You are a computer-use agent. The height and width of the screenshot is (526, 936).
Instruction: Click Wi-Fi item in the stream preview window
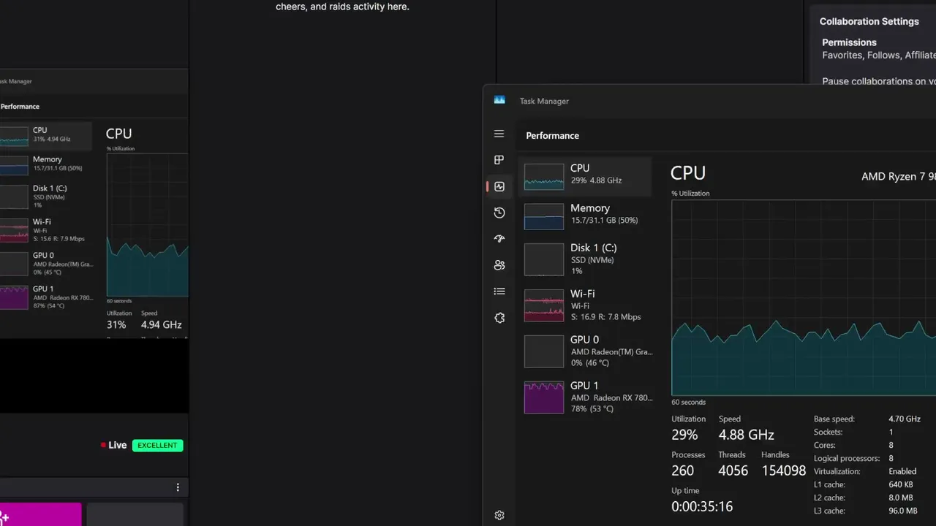point(45,229)
